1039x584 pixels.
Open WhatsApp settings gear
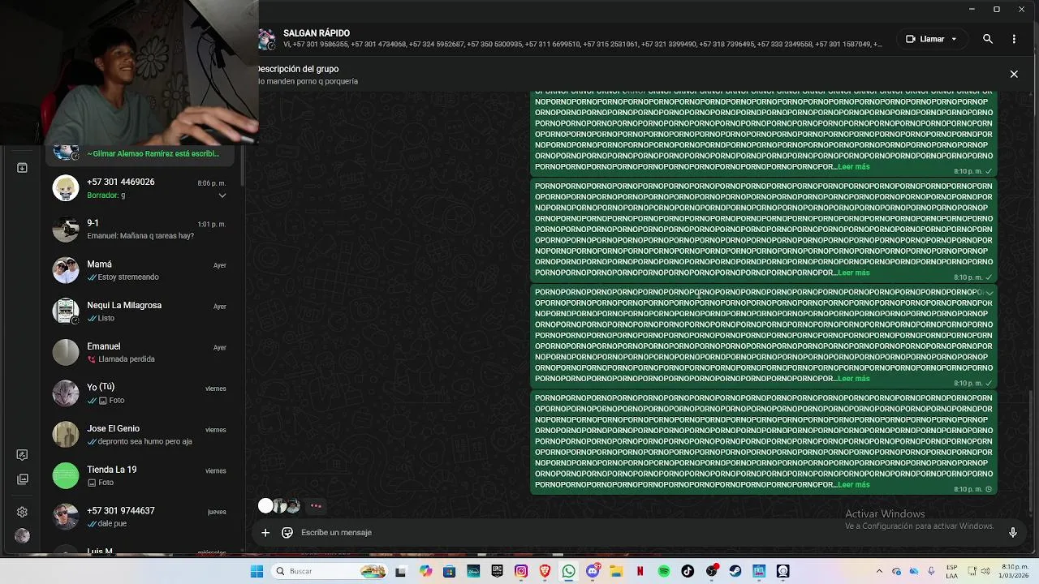pos(22,512)
